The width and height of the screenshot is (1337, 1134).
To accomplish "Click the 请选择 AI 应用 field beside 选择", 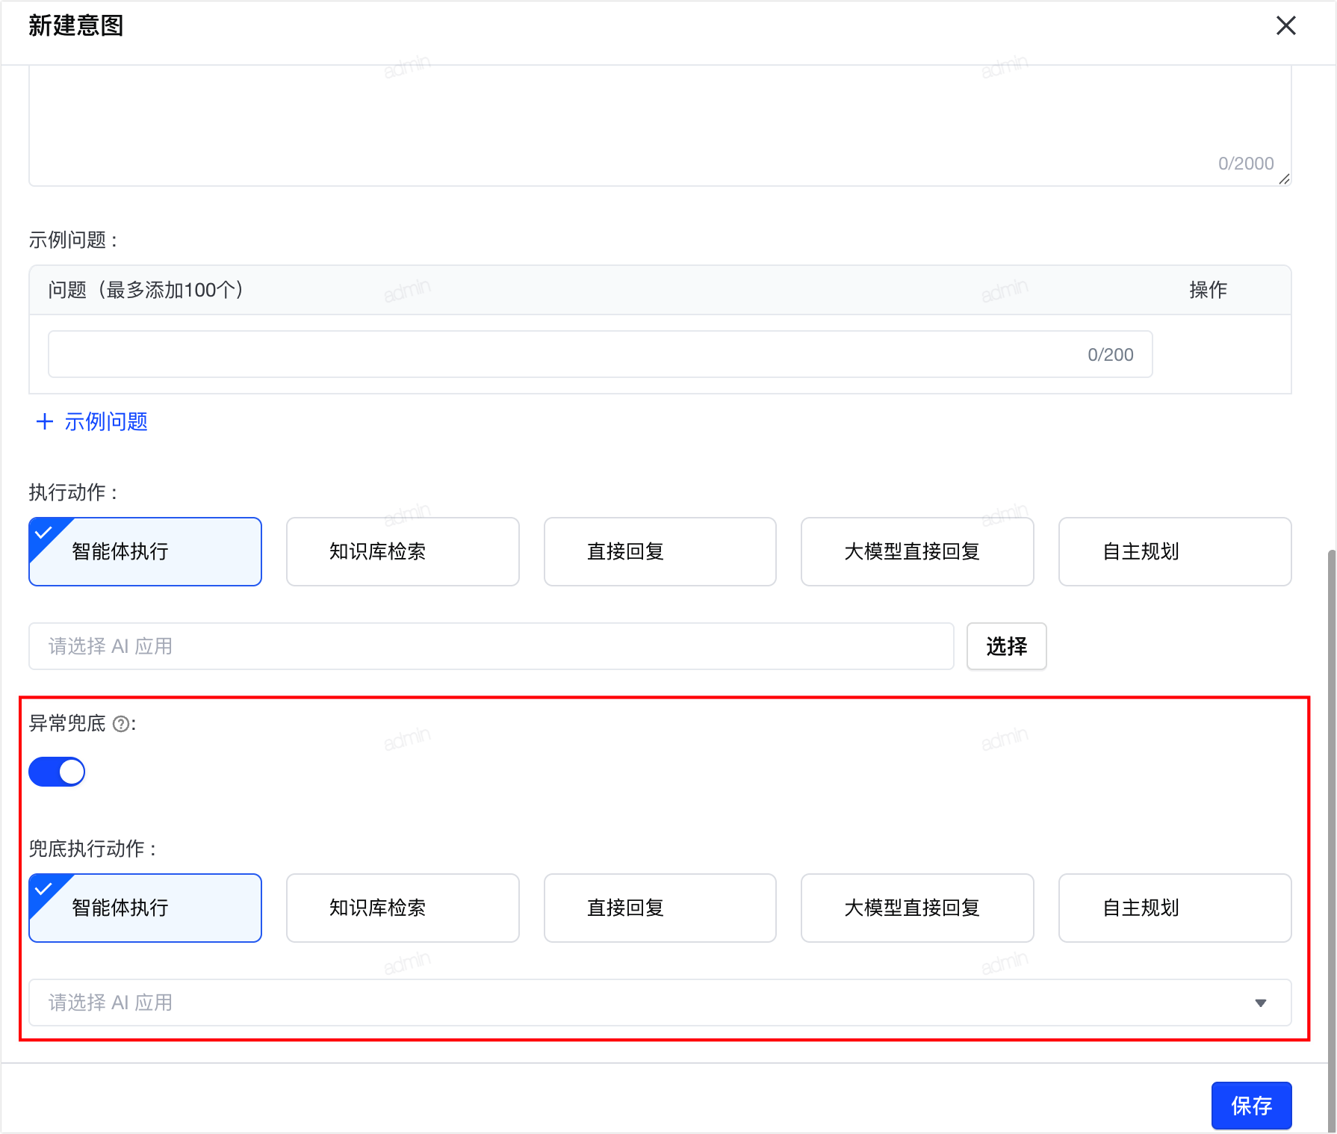I will tap(491, 646).
